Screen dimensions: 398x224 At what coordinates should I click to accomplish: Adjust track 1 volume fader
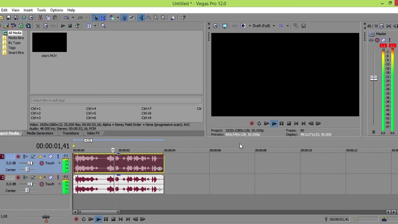click(30, 163)
